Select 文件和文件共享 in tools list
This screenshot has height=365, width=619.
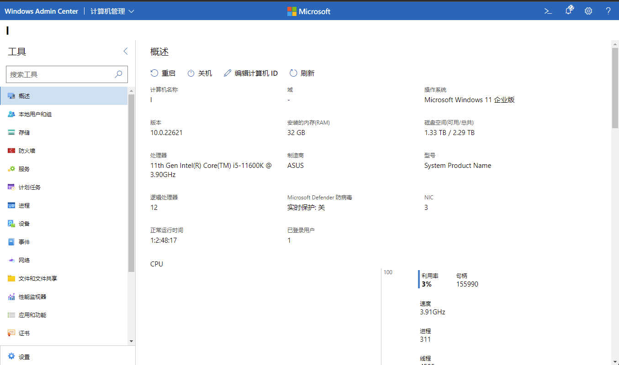click(64, 278)
